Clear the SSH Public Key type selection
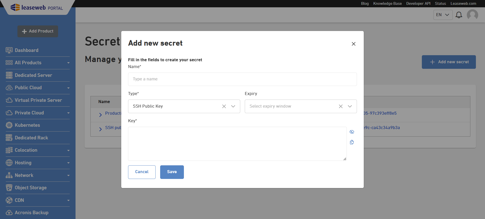The height and width of the screenshot is (219, 485). point(224,106)
